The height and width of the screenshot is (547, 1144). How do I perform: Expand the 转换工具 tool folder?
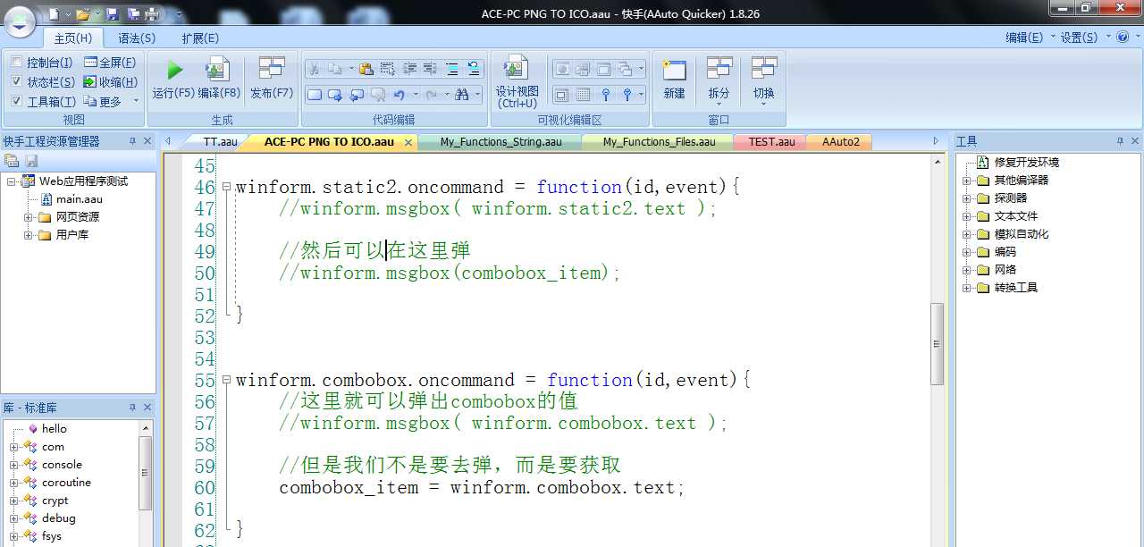coord(966,288)
